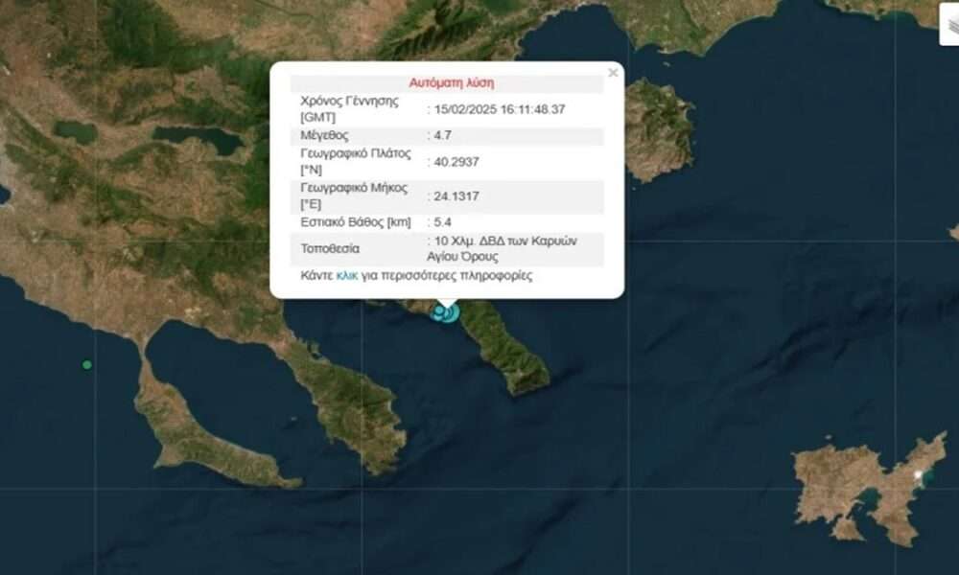The height and width of the screenshot is (575, 959).
Task: Follow the blue 'κλικ' link for more information
Action: pos(346,276)
